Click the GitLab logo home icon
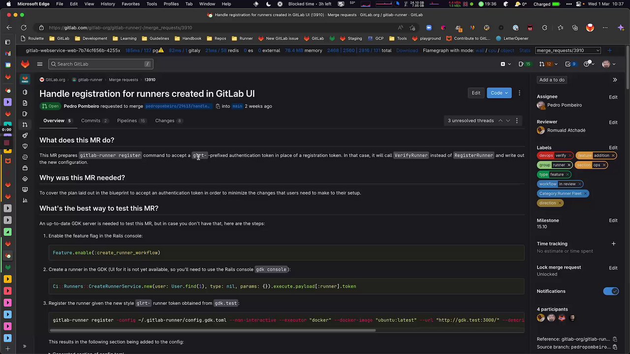Image resolution: width=630 pixels, height=354 pixels. coord(25,64)
